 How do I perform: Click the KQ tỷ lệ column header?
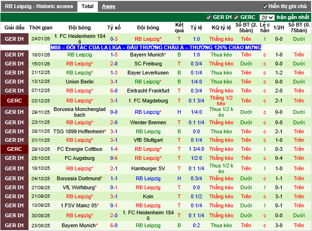coord(221,28)
